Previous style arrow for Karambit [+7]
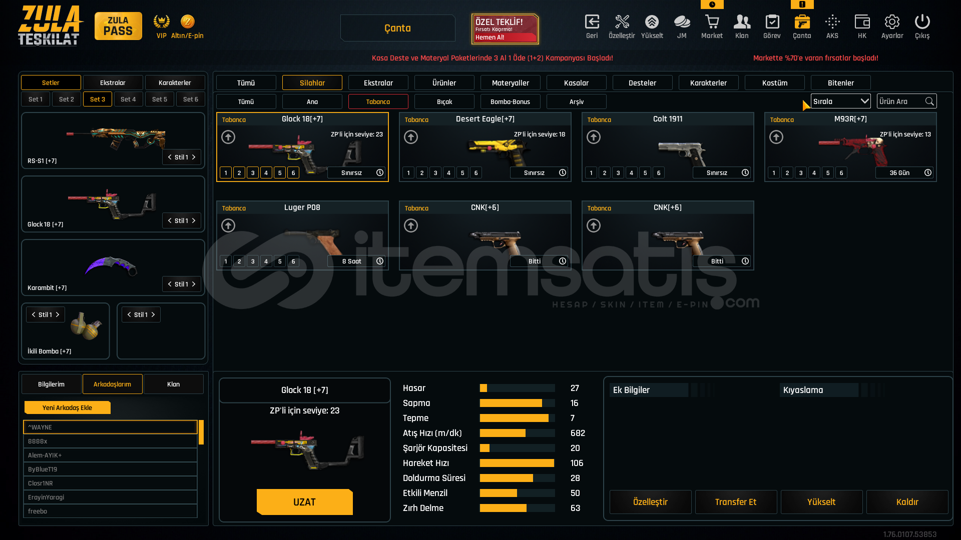 (170, 284)
